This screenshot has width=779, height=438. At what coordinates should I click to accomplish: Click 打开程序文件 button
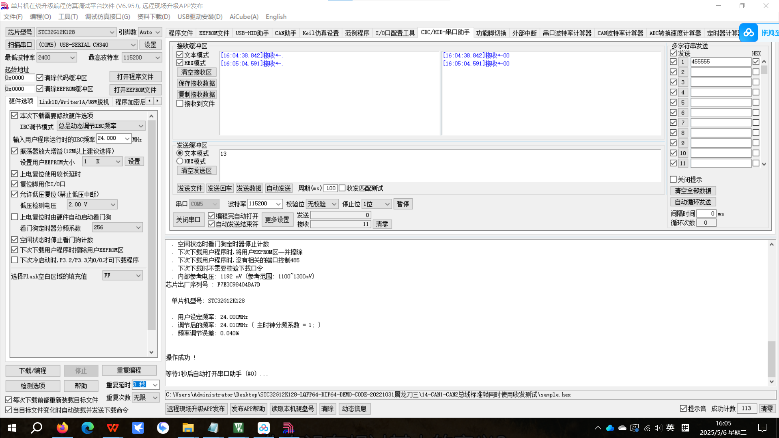[135, 77]
